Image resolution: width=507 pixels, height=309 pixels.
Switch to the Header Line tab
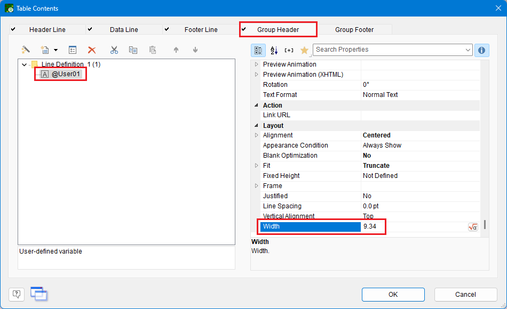click(x=47, y=30)
